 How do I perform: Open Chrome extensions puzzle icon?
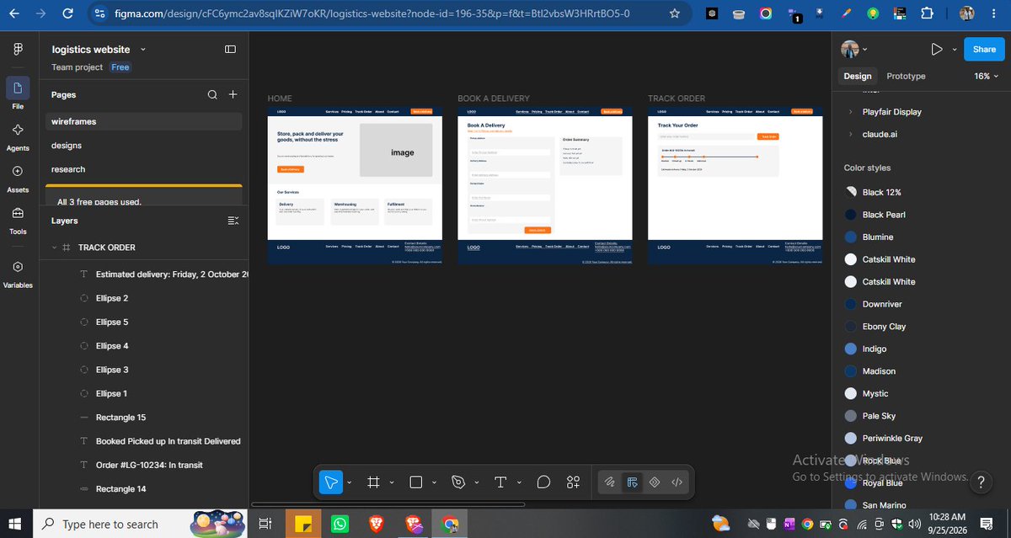click(x=928, y=13)
